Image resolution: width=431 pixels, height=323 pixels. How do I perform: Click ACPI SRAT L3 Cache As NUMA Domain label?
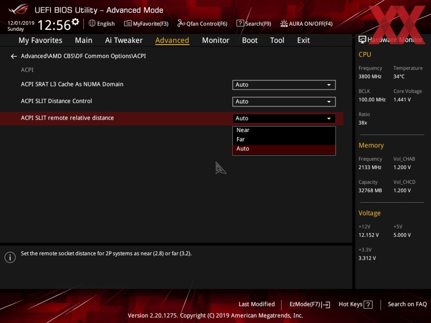[72, 84]
